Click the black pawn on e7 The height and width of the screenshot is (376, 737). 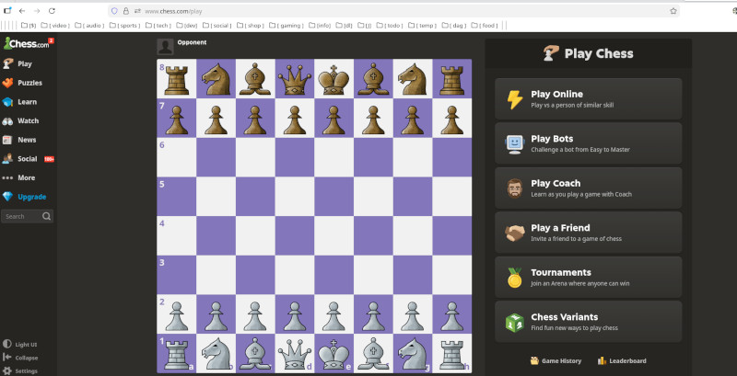point(333,118)
